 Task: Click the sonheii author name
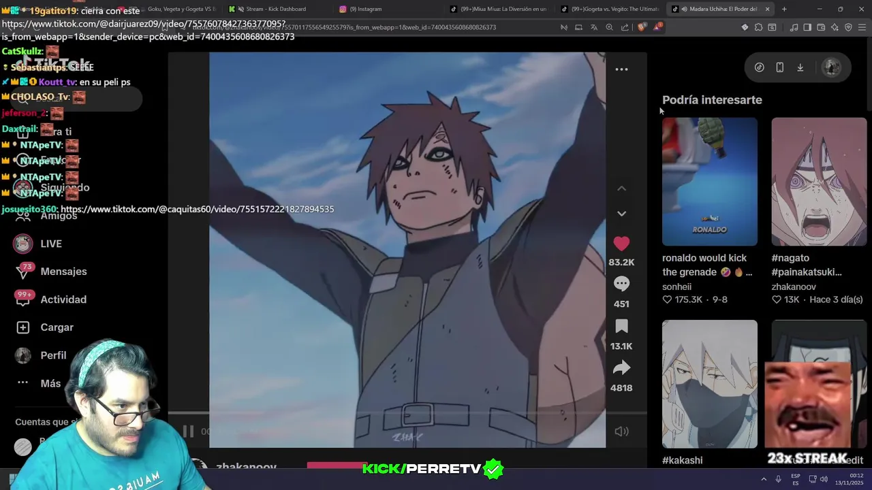click(x=676, y=287)
